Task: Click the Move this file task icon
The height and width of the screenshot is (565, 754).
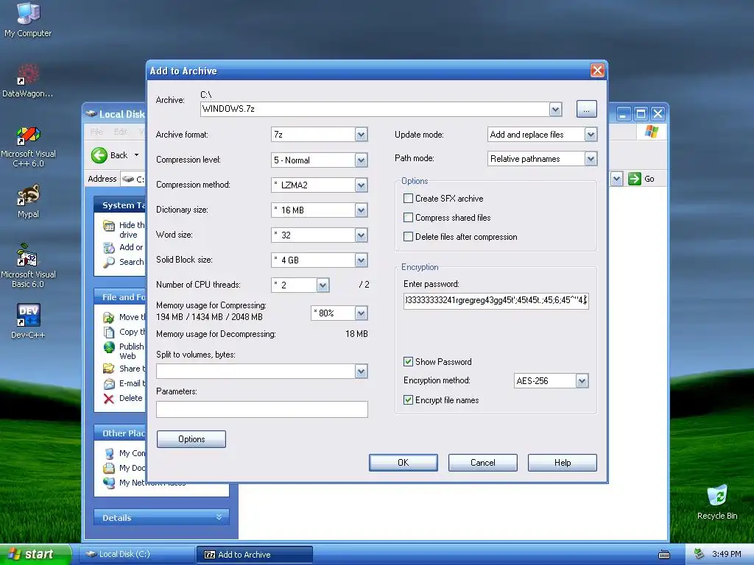Action: click(109, 318)
